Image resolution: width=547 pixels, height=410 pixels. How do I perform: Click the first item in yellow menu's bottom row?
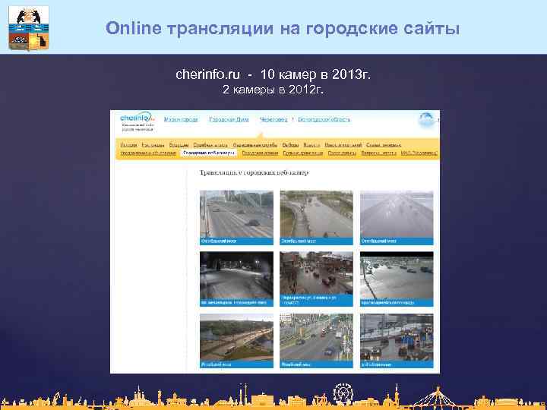(x=148, y=153)
